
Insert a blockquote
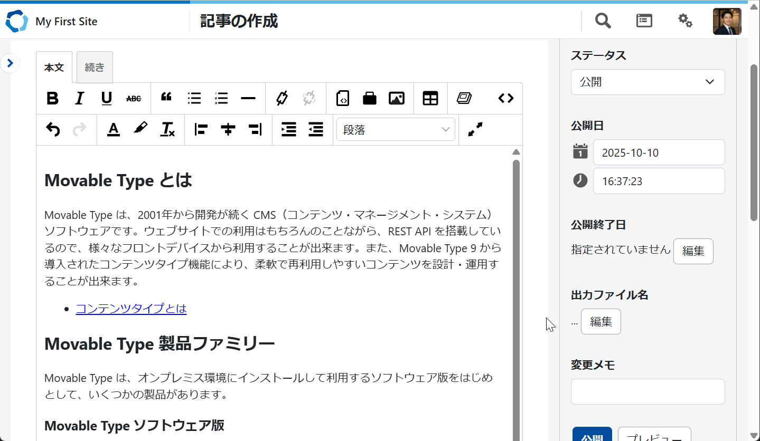click(x=166, y=98)
